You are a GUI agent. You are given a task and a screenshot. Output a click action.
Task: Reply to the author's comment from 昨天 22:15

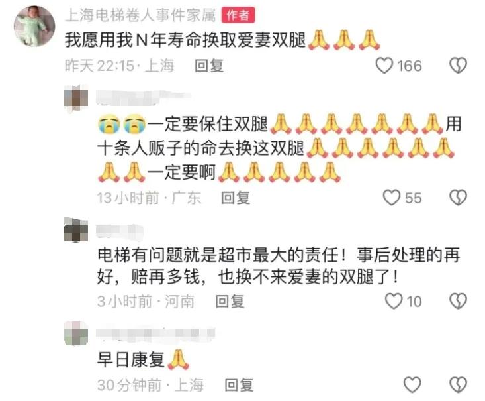209,66
